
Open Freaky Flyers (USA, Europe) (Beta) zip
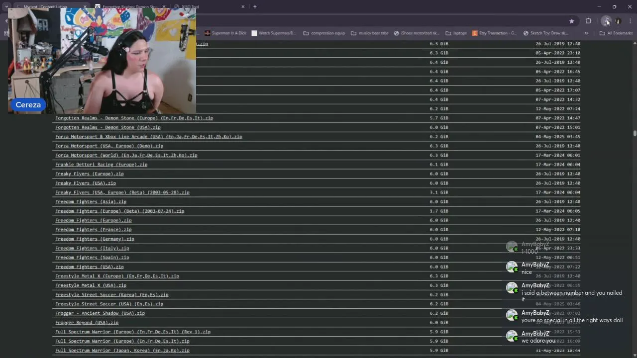pyautogui.click(x=122, y=192)
